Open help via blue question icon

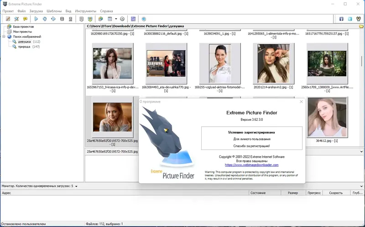click(x=144, y=19)
